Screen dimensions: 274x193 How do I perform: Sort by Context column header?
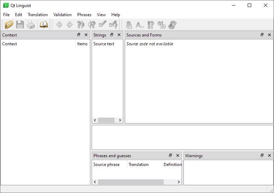click(x=38, y=44)
